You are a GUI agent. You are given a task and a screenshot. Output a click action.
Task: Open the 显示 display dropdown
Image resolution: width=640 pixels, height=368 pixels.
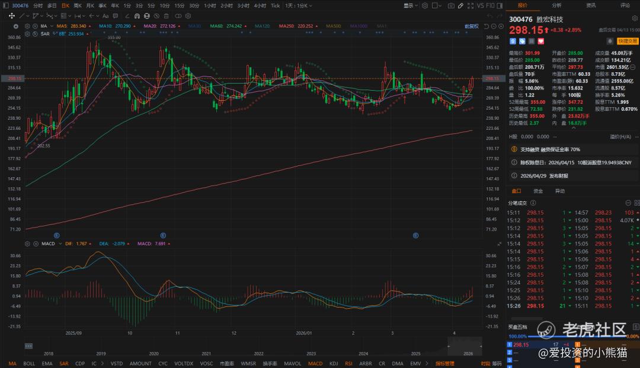click(x=411, y=6)
